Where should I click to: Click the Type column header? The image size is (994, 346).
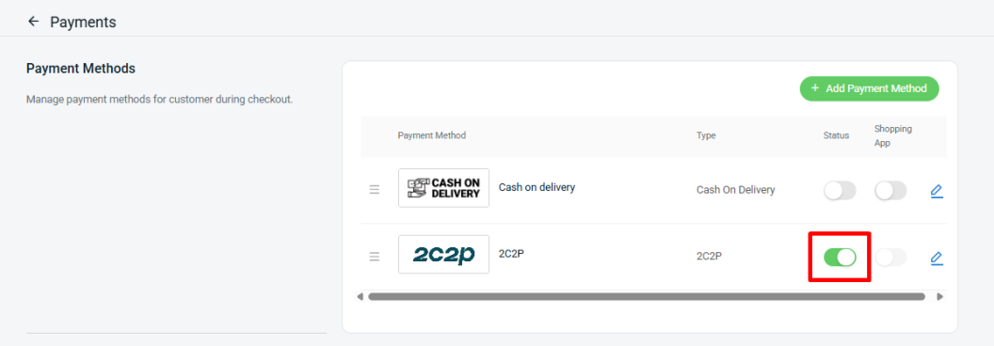(x=706, y=135)
